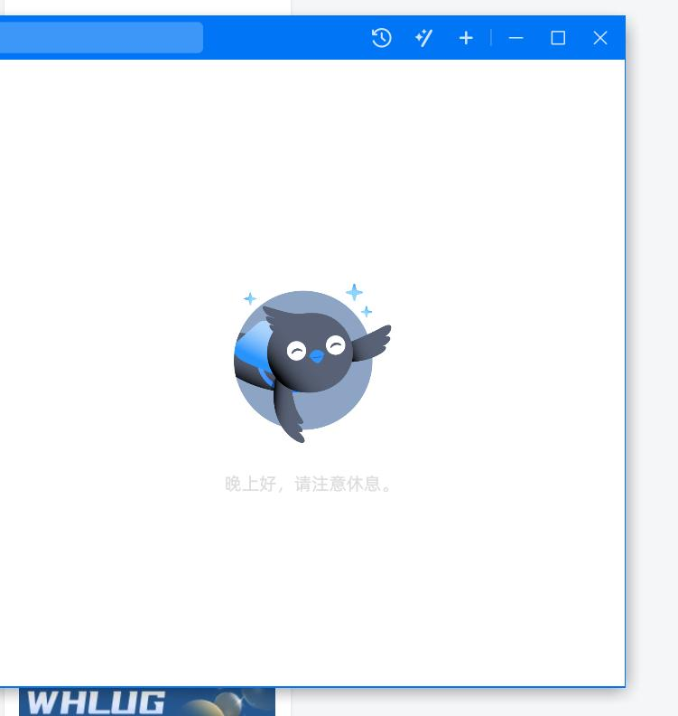
Task: Click the owl mascot illustration
Action: [311, 363]
